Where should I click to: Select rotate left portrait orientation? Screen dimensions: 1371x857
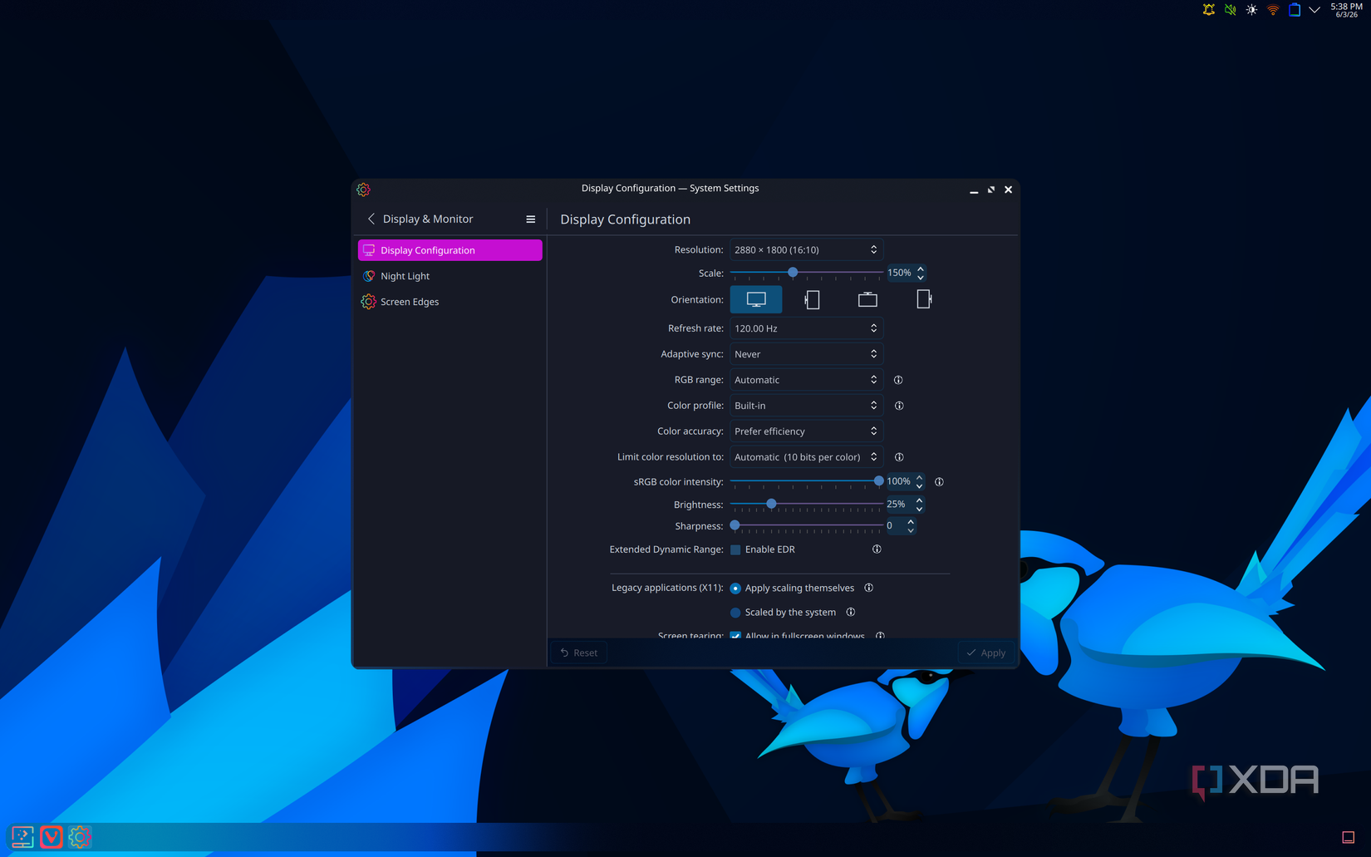(x=812, y=299)
